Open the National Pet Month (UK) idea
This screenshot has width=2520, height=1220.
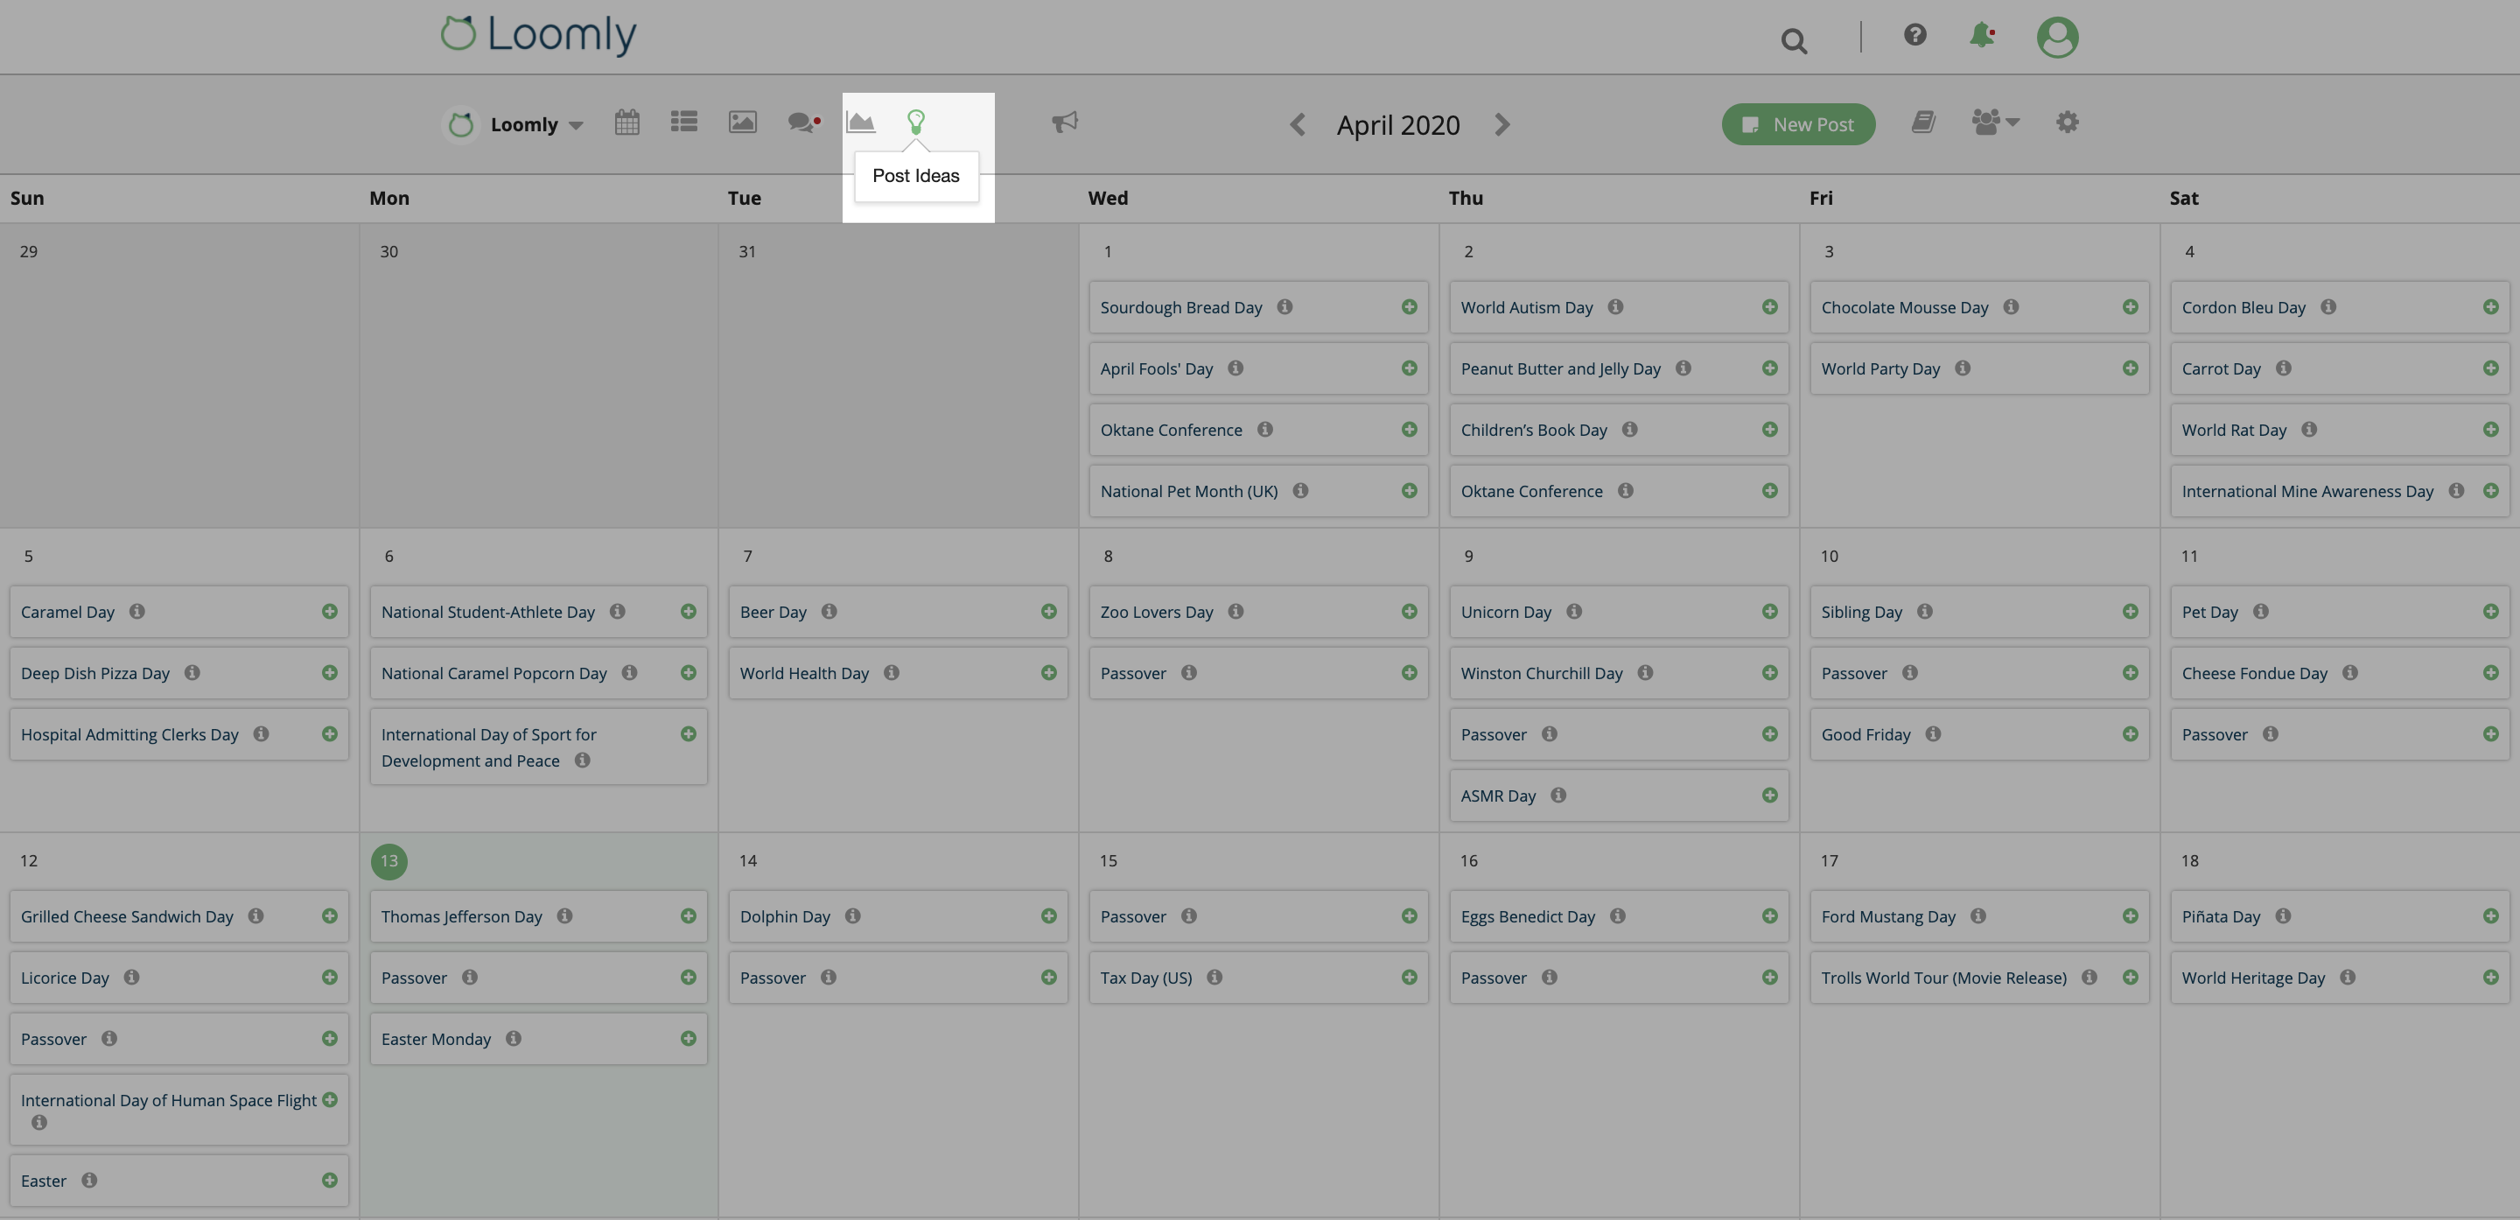[x=1258, y=491]
